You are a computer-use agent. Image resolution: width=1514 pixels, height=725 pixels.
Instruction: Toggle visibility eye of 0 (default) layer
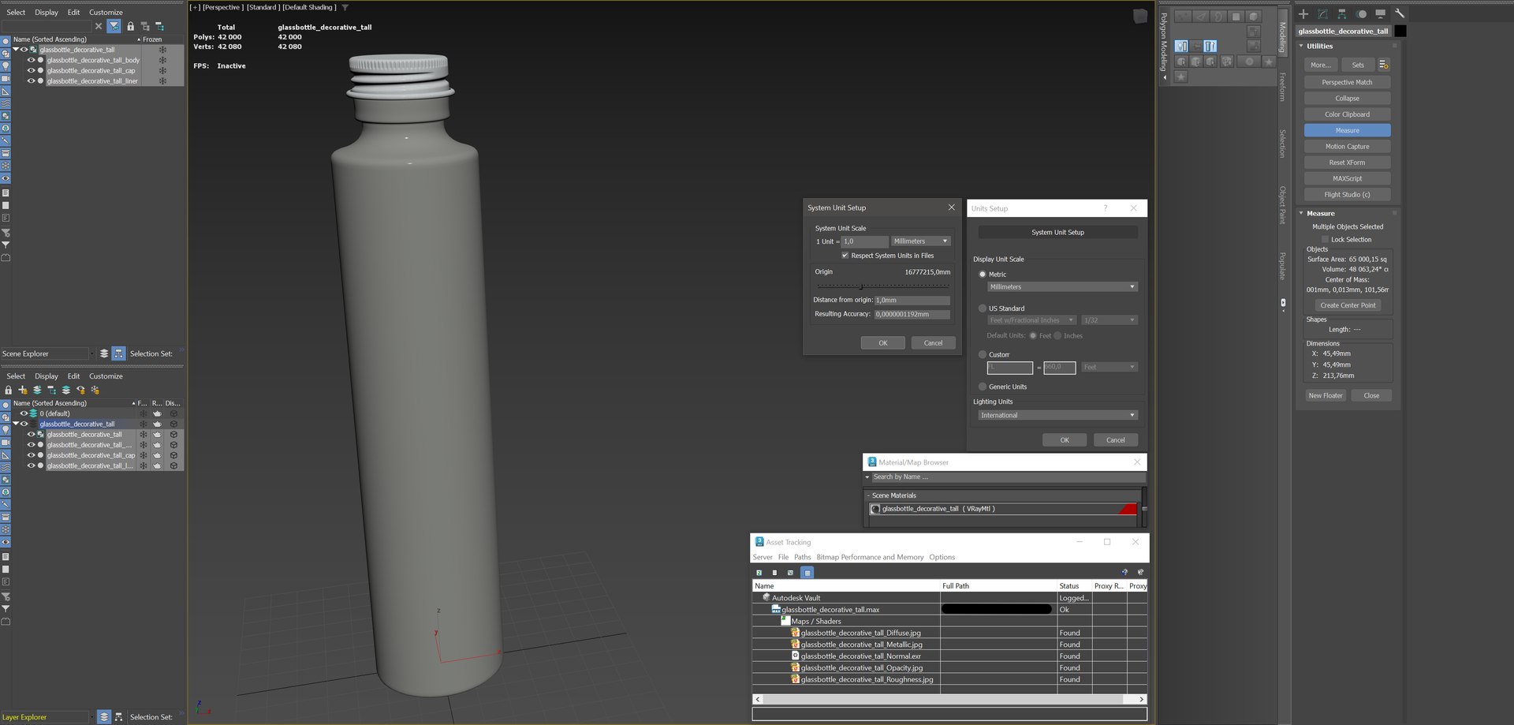click(x=24, y=413)
